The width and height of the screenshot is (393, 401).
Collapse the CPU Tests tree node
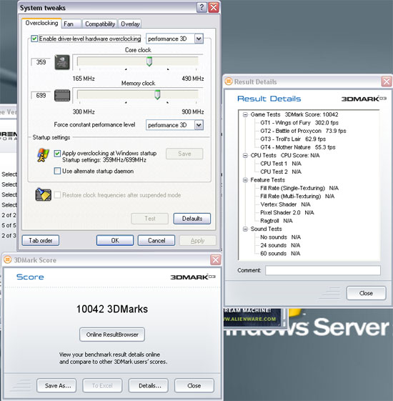(x=245, y=156)
